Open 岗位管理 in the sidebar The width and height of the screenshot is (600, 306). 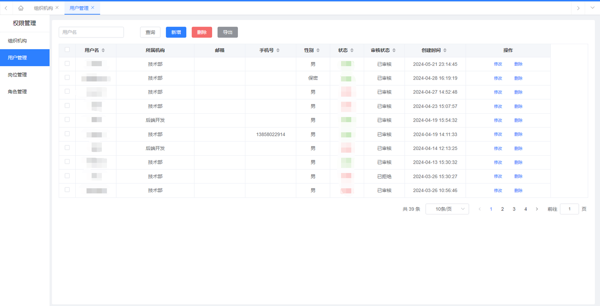click(25, 75)
